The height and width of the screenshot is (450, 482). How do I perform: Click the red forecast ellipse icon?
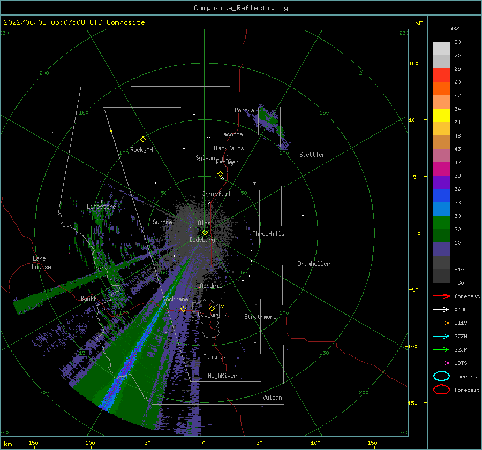(x=441, y=390)
